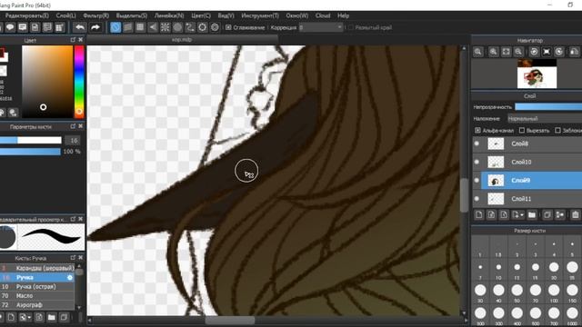Toggle the Вырезать checkbox

[522, 130]
